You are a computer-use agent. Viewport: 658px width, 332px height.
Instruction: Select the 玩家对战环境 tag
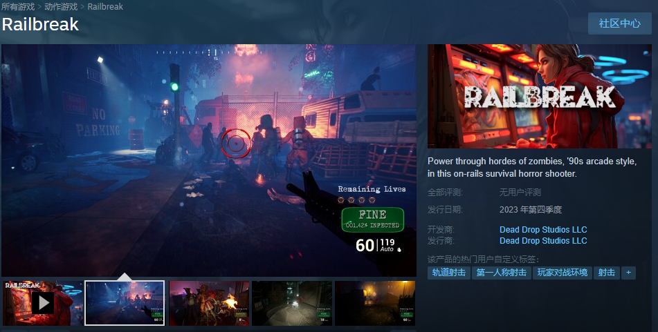[x=563, y=273]
